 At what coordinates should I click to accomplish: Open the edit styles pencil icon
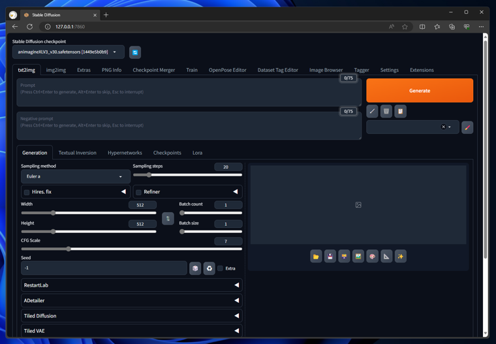click(x=467, y=127)
